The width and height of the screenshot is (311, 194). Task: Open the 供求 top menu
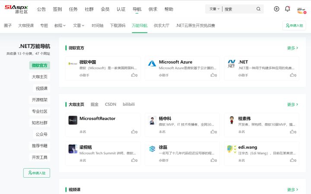(153, 9)
